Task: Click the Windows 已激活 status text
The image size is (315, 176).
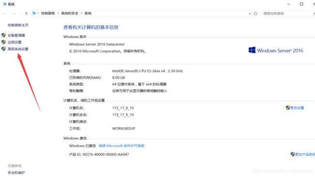Action: [x=82, y=146]
